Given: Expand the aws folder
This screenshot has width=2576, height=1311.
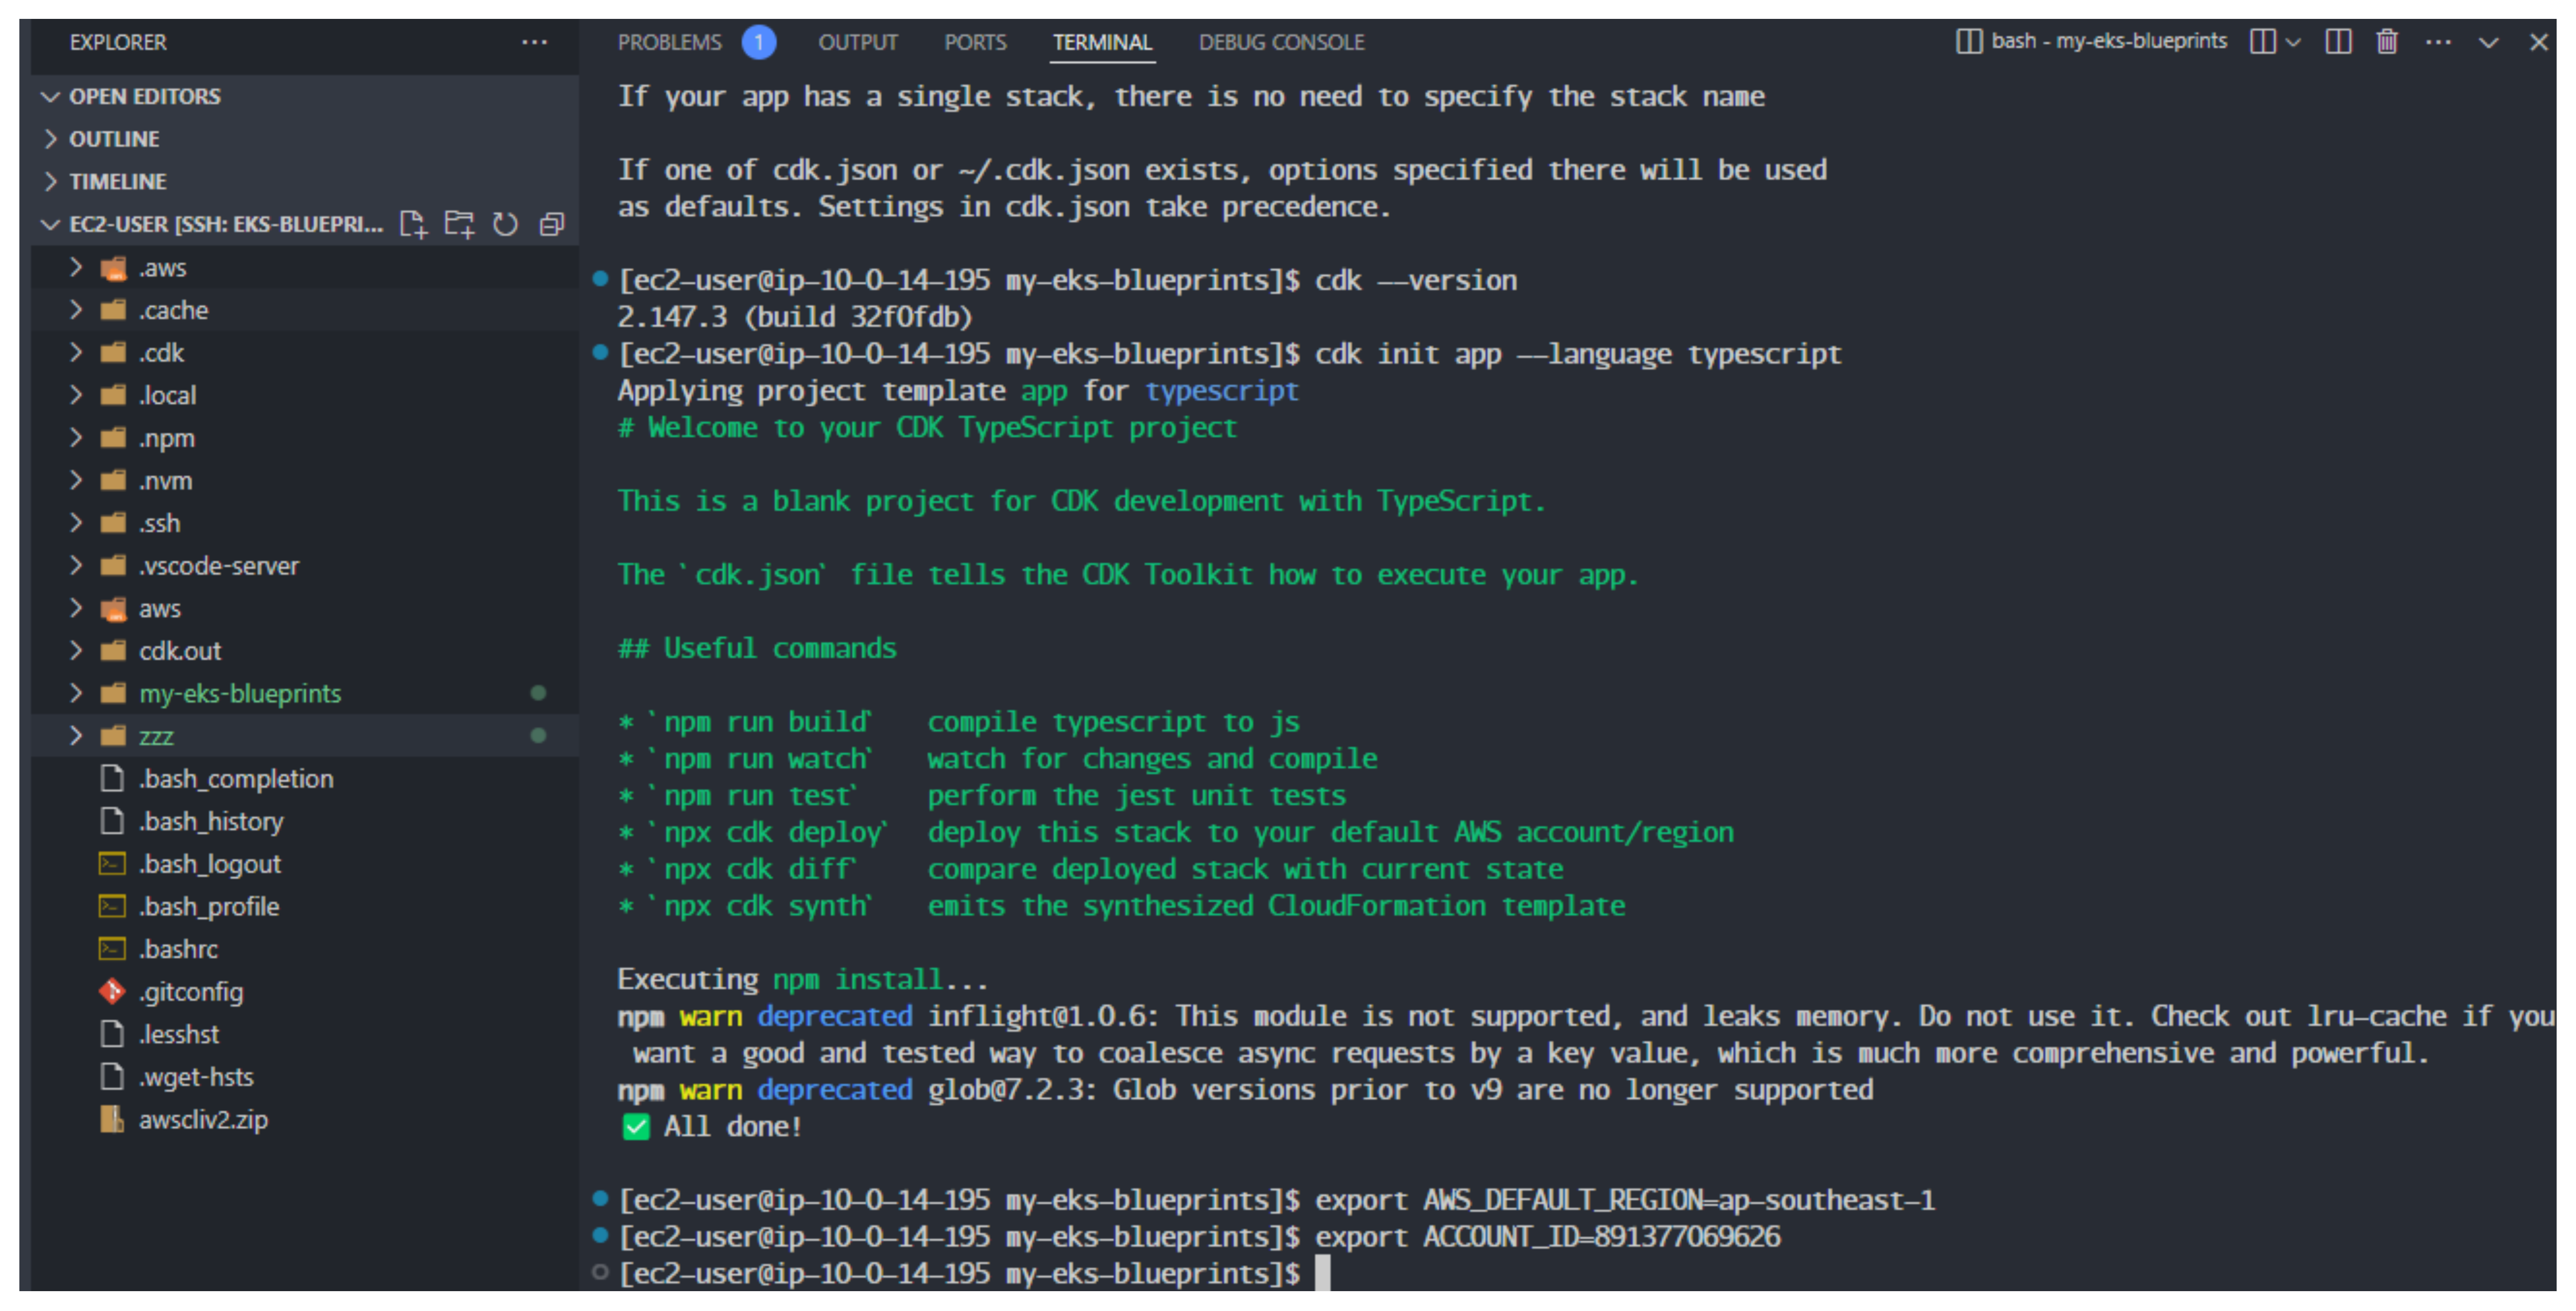Looking at the screenshot, I should (x=304, y=608).
